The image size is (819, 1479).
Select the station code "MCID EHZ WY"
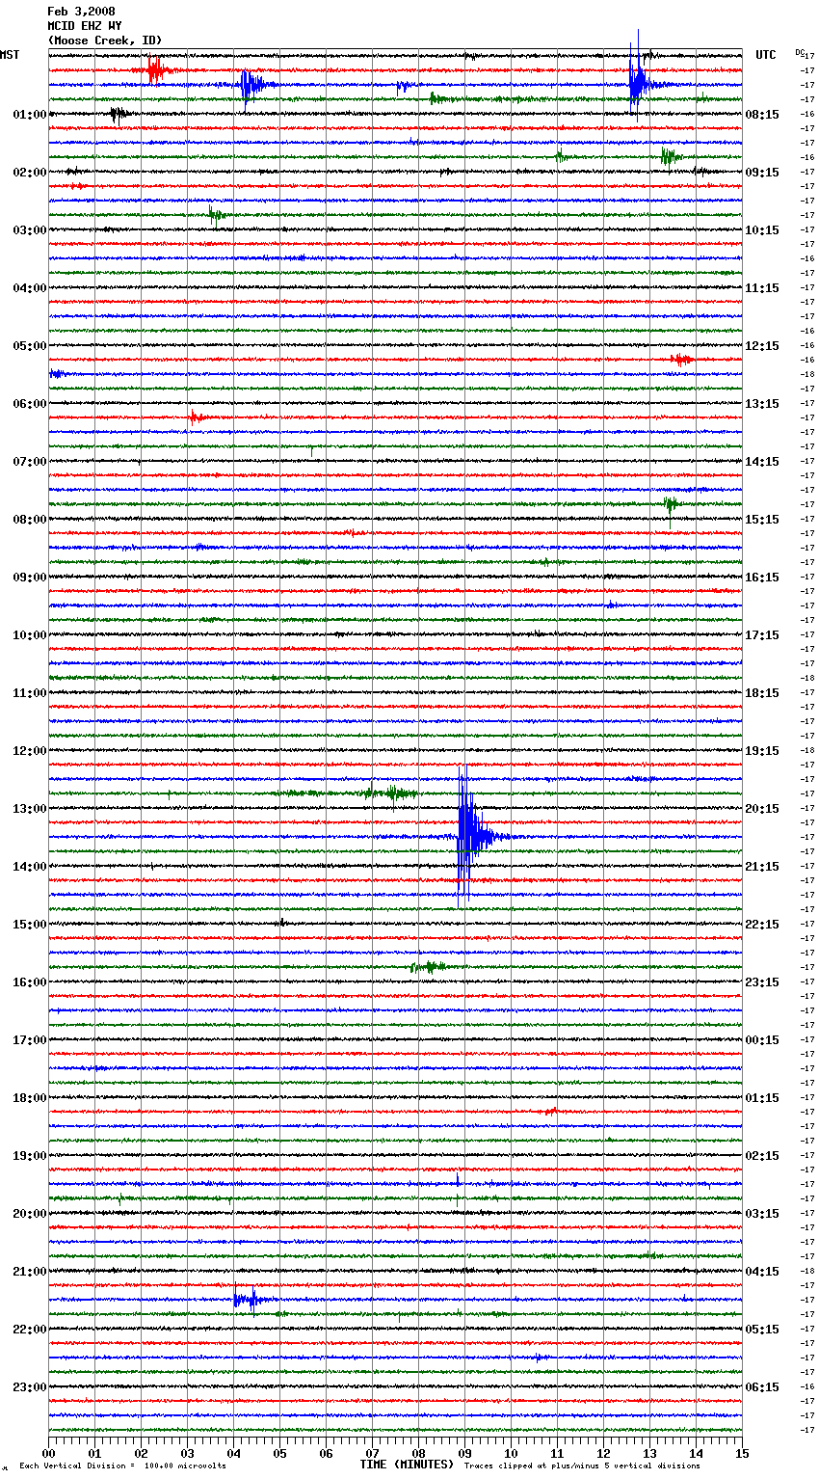(x=85, y=26)
